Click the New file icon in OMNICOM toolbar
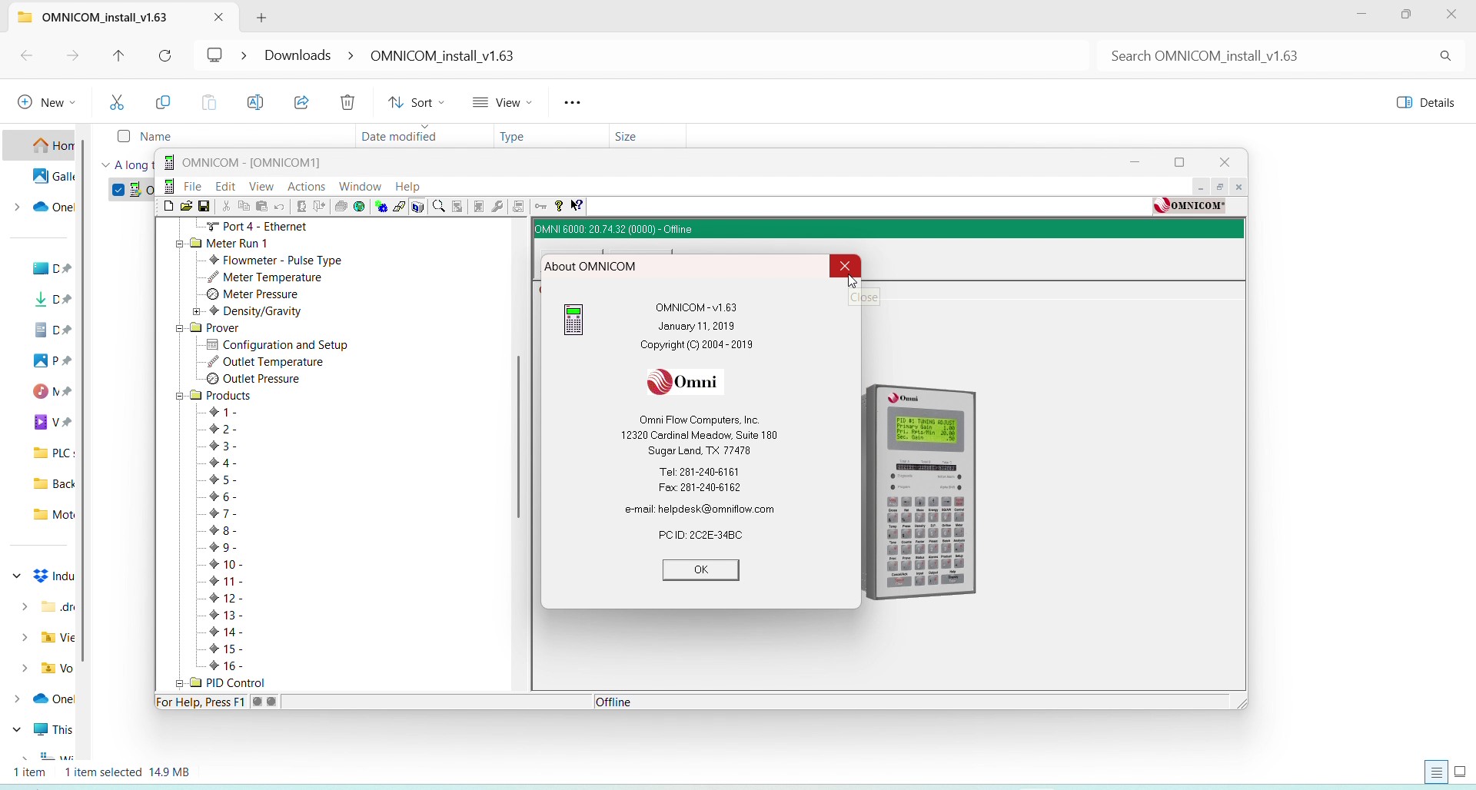1476x790 pixels. pyautogui.click(x=168, y=207)
